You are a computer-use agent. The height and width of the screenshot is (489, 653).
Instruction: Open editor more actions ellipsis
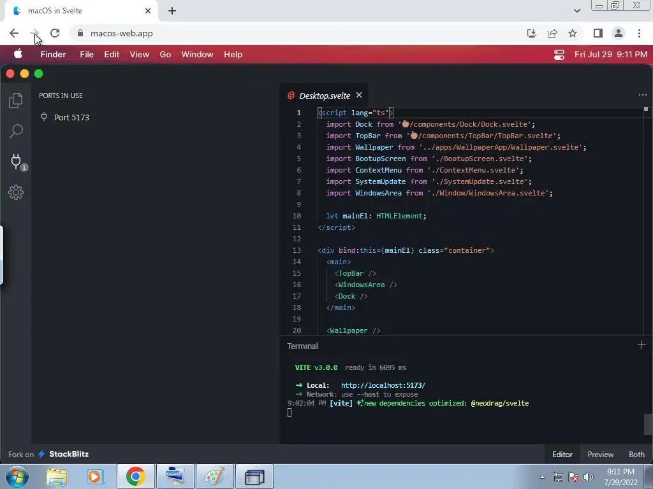(643, 95)
